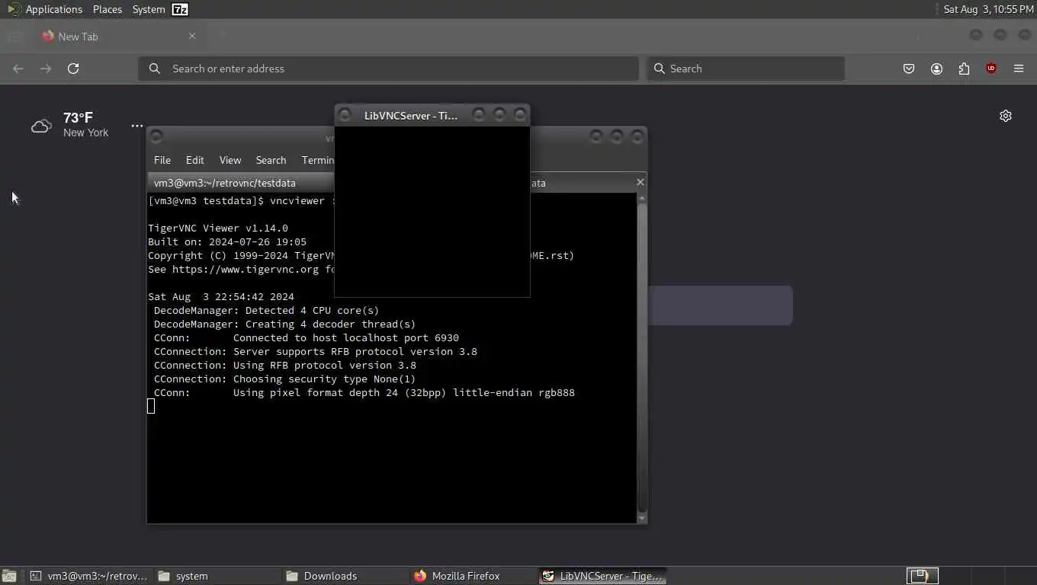Image resolution: width=1037 pixels, height=585 pixels.
Task: Go forward in Firefox history
Action: [x=46, y=69]
